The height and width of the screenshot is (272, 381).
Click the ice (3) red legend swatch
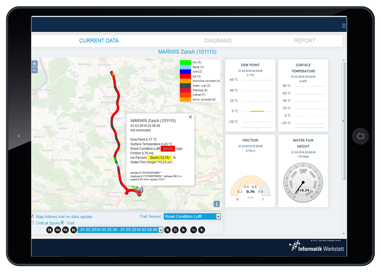point(185,76)
